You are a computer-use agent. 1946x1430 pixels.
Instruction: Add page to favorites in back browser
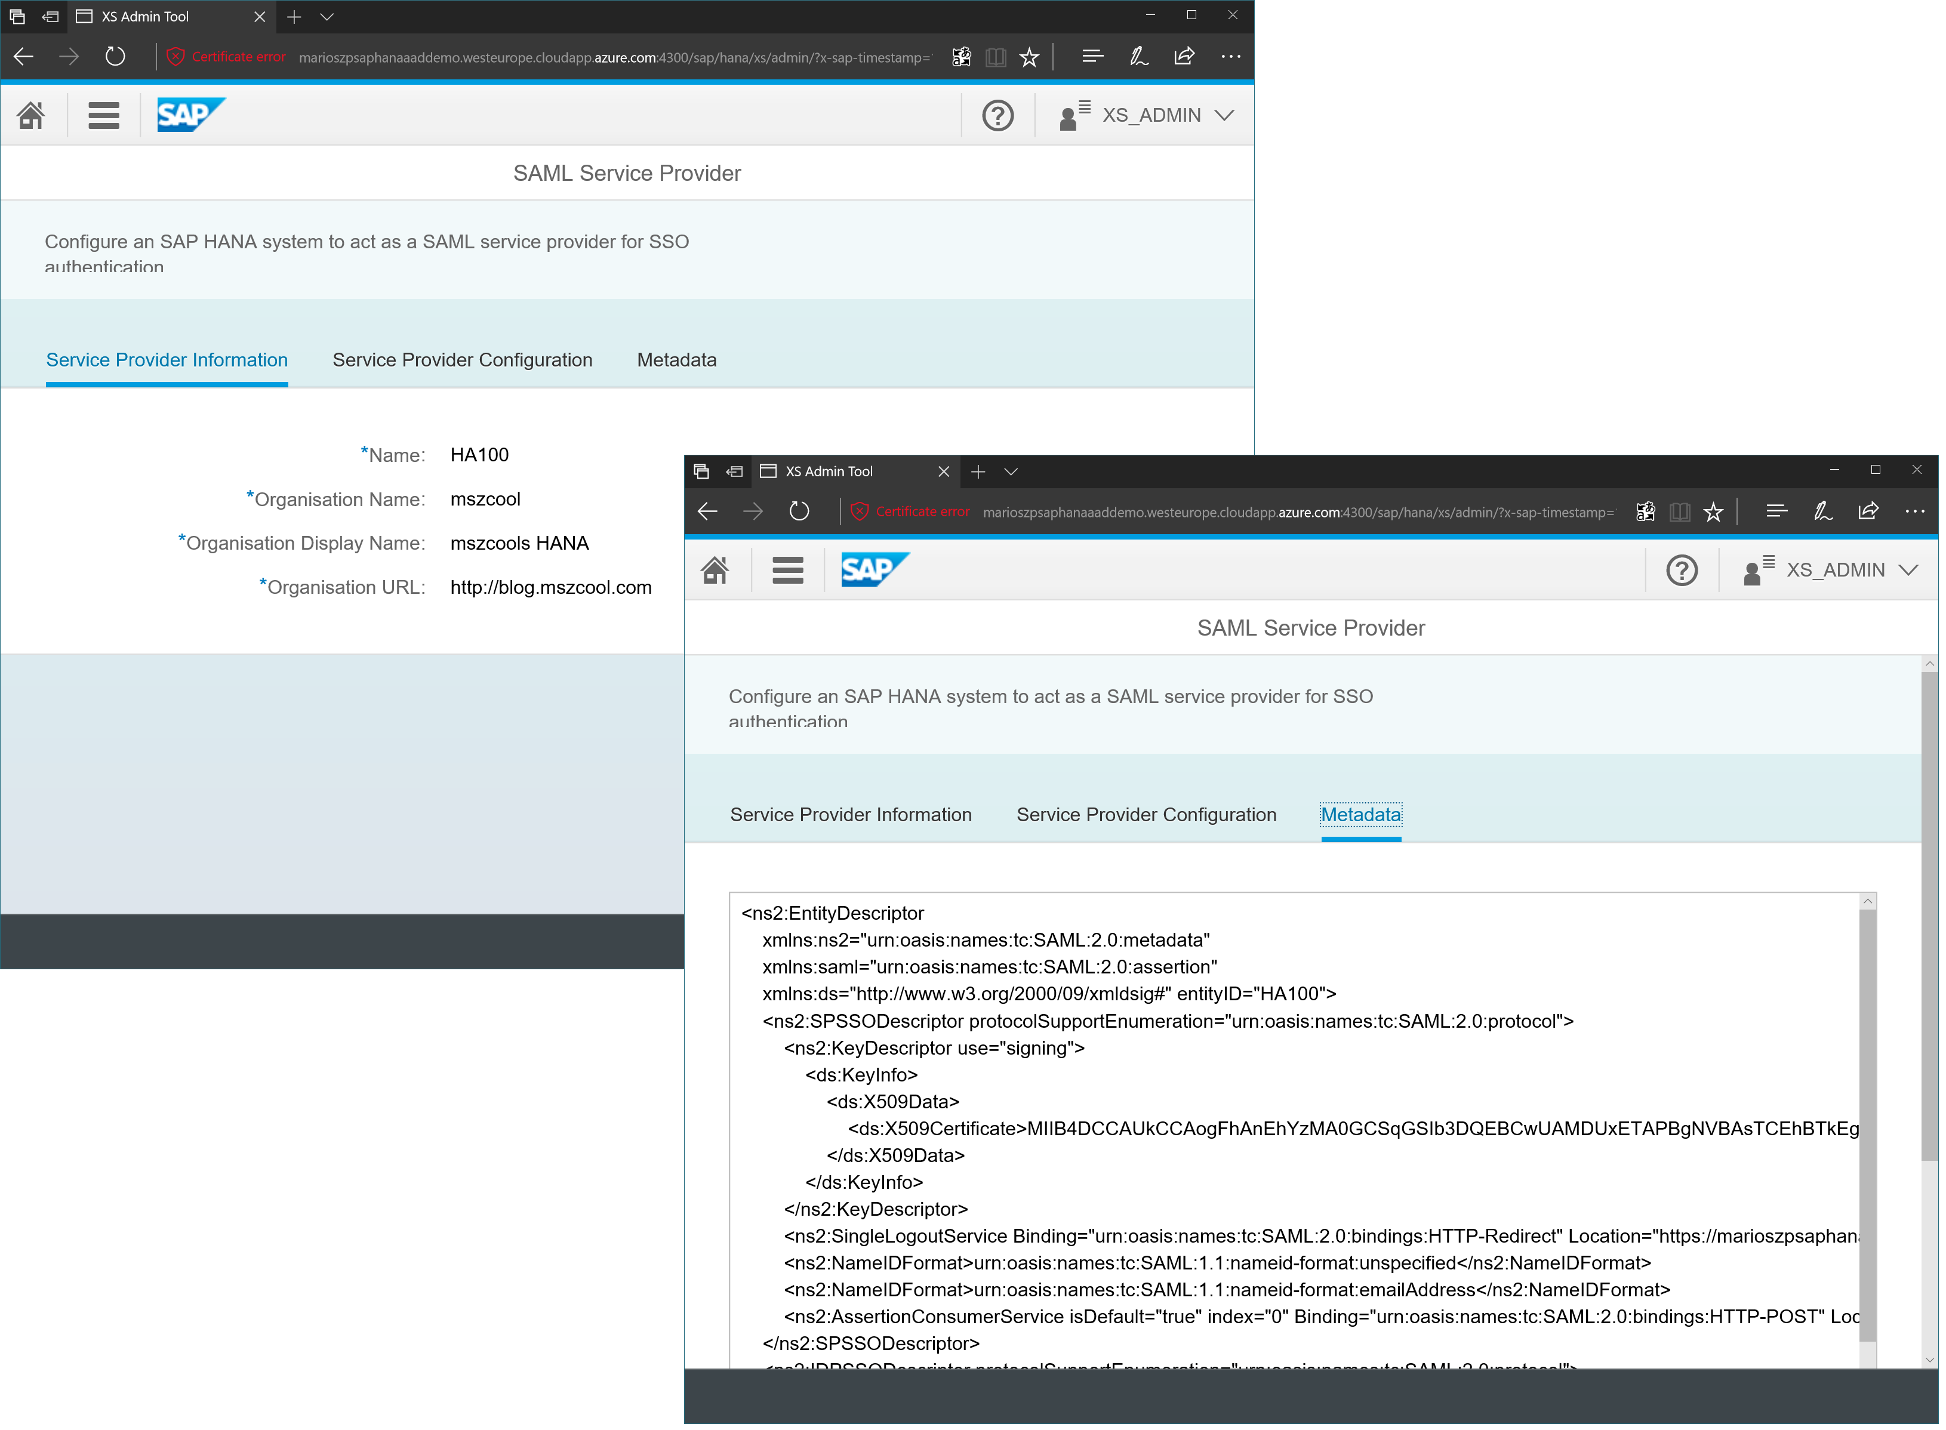[x=1029, y=57]
